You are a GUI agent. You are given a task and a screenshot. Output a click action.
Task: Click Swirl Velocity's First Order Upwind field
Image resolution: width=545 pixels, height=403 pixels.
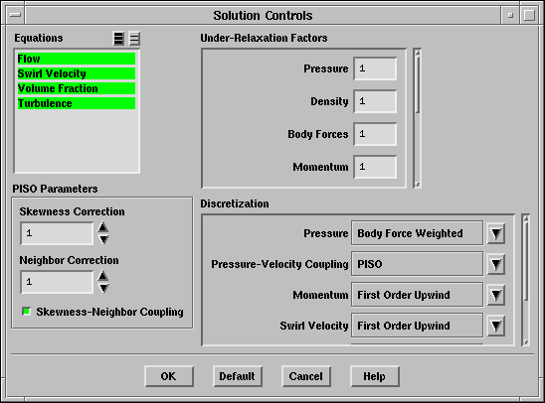(417, 326)
